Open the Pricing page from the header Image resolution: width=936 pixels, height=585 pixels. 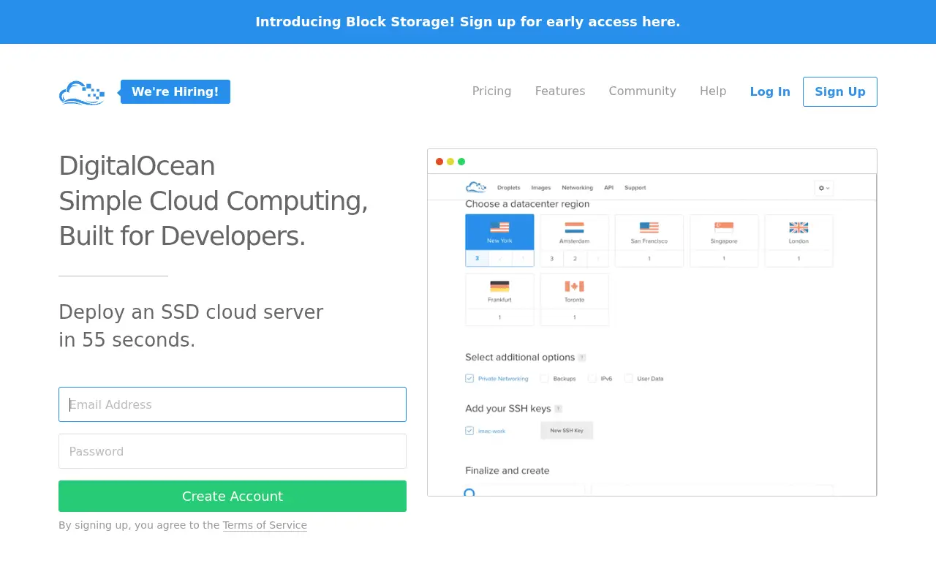(492, 91)
